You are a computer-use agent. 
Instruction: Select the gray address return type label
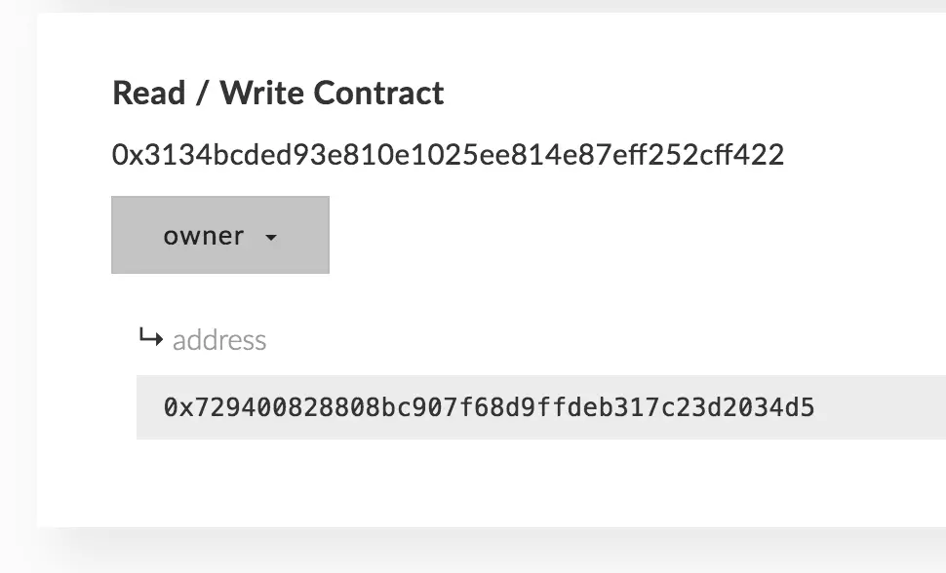click(219, 340)
